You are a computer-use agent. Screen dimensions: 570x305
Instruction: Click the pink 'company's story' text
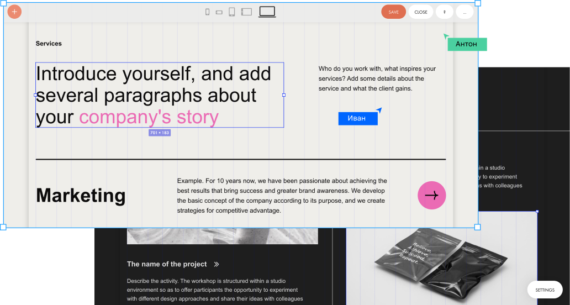pos(149,117)
